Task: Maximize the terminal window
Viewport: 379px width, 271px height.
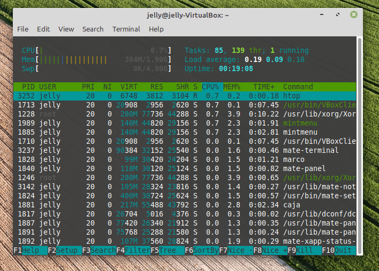Action: 338,15
